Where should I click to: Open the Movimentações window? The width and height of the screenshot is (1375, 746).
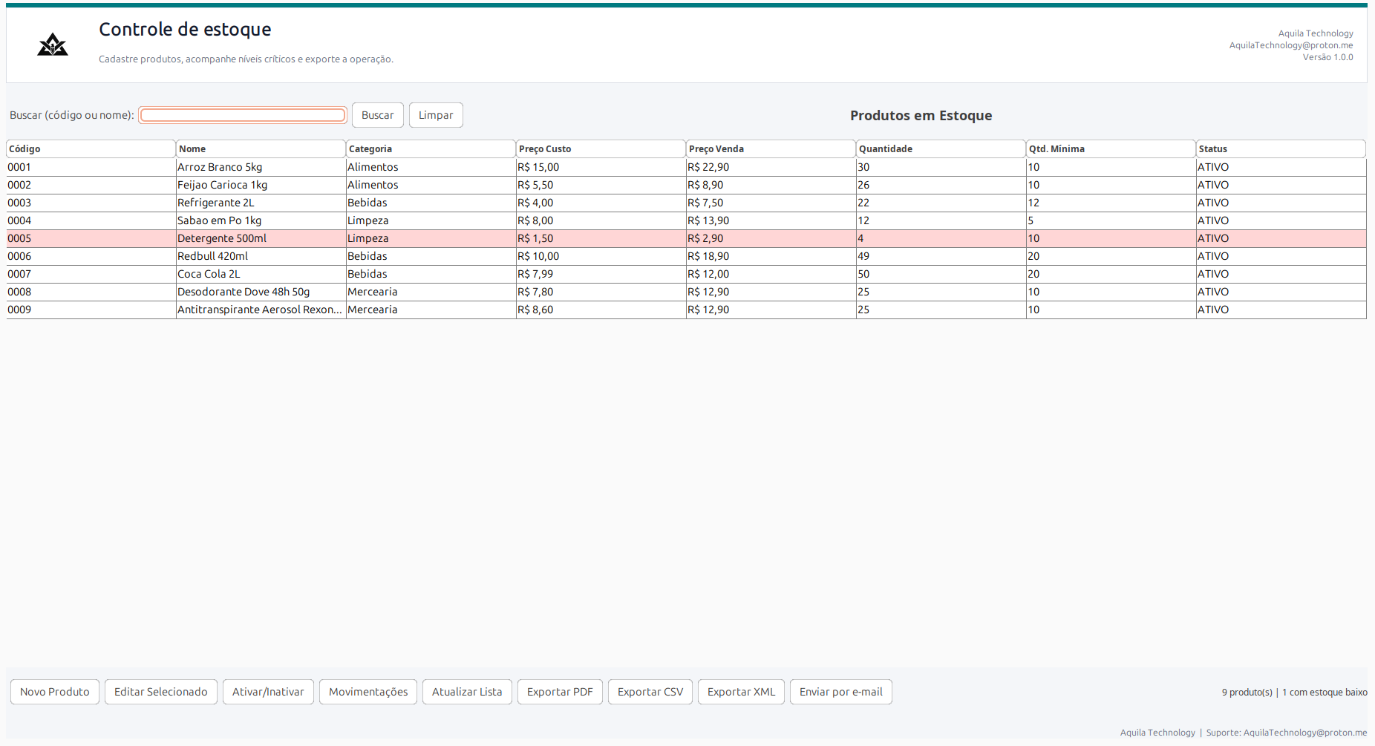(368, 692)
